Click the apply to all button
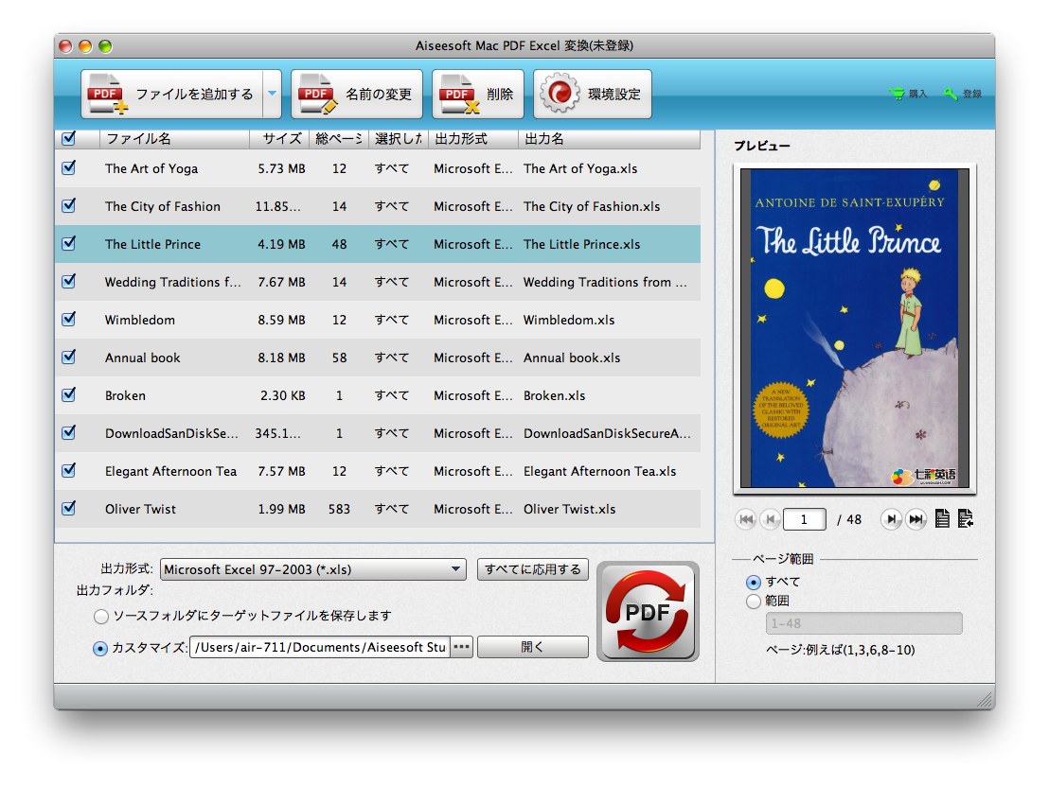 pyautogui.click(x=532, y=569)
